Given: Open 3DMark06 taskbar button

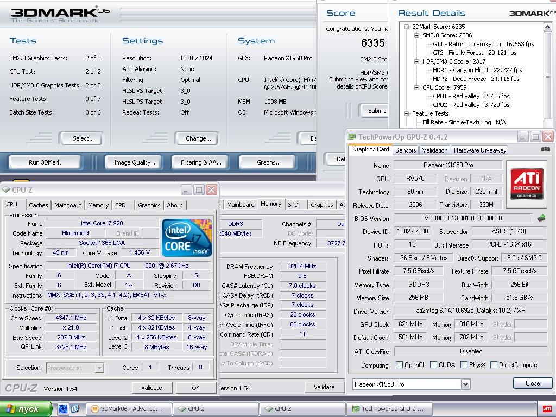Looking at the screenshot, I should click(x=129, y=409).
